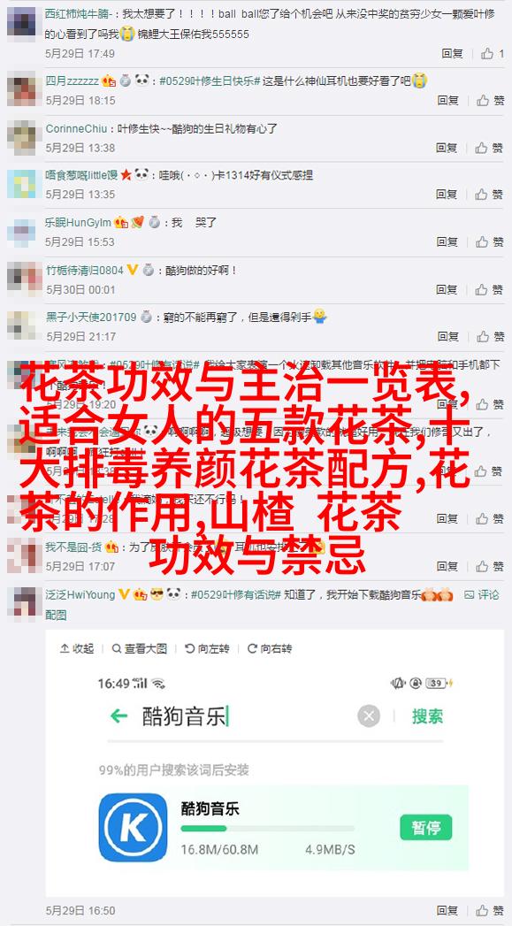
Task: Pause download with 暂停 button
Action: (425, 827)
